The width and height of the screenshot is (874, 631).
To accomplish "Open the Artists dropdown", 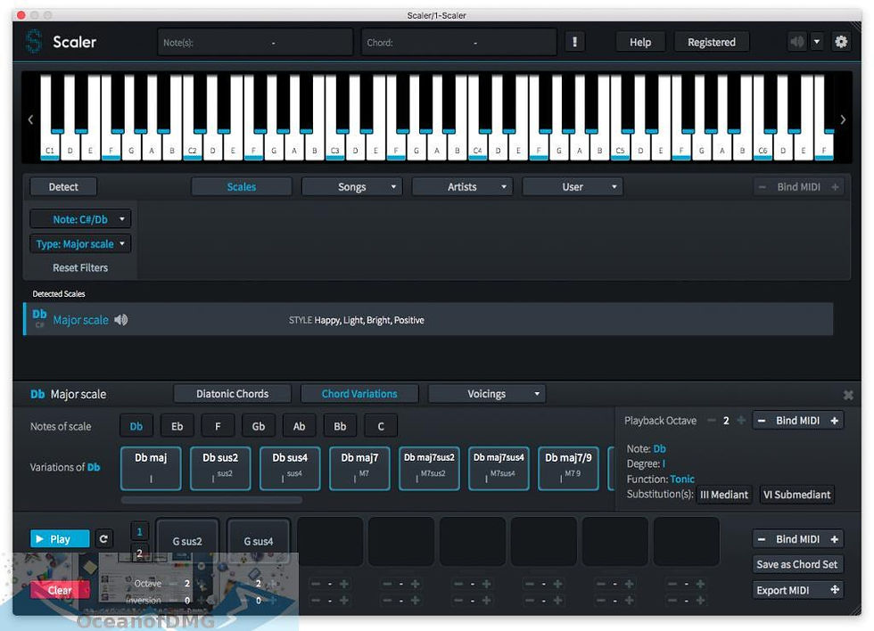I will pos(462,186).
